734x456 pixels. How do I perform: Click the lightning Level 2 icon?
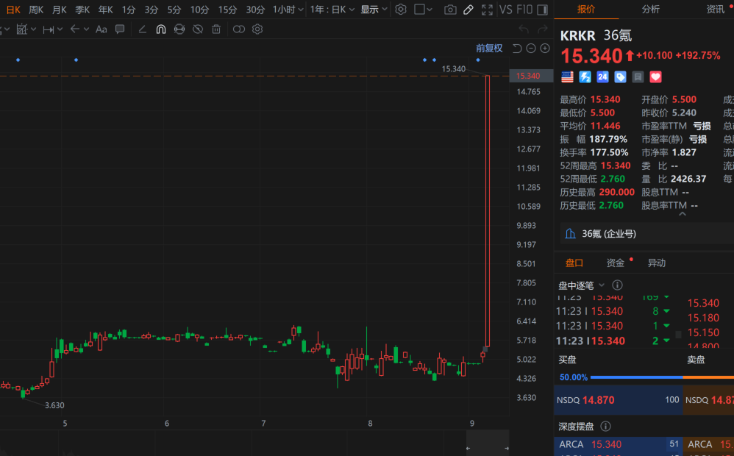pyautogui.click(x=585, y=76)
